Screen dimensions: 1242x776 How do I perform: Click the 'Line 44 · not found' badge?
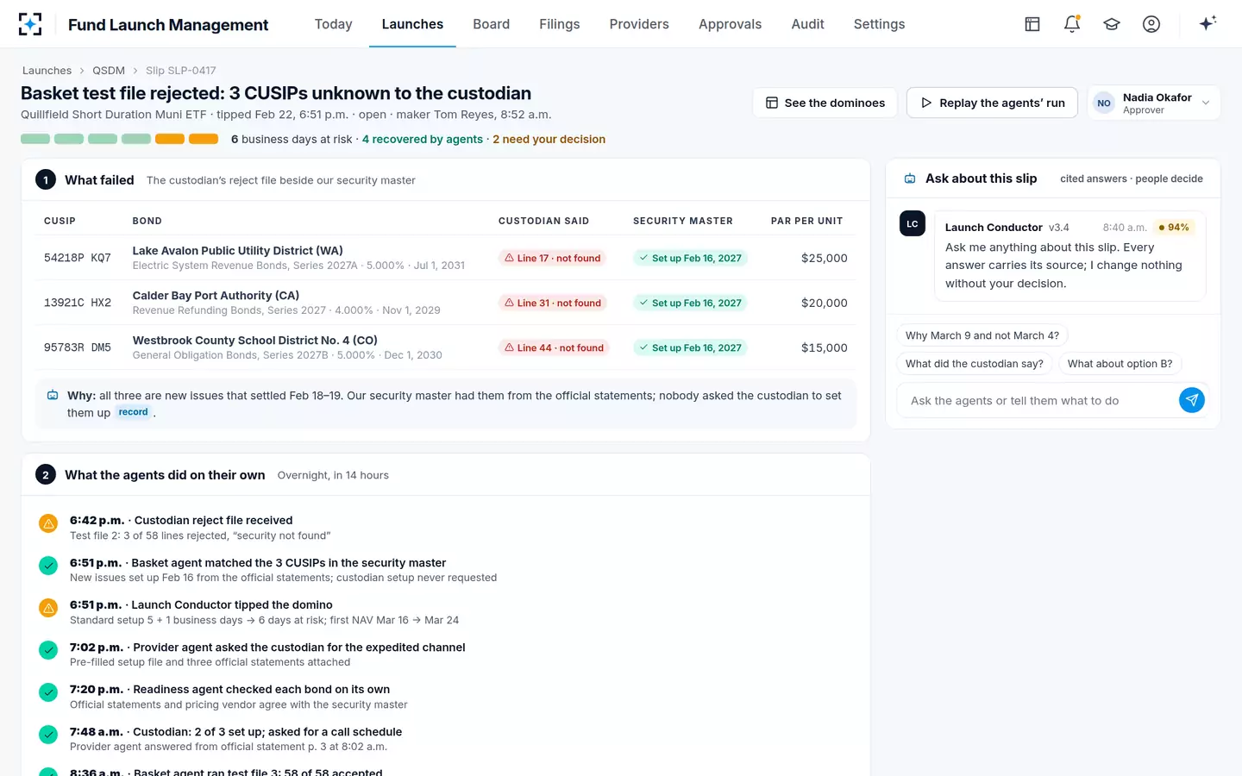(x=554, y=347)
